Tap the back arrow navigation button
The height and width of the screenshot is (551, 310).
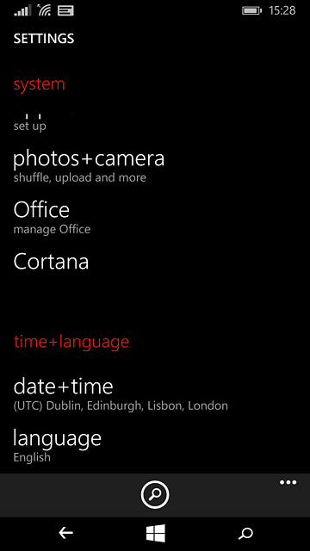click(x=65, y=534)
